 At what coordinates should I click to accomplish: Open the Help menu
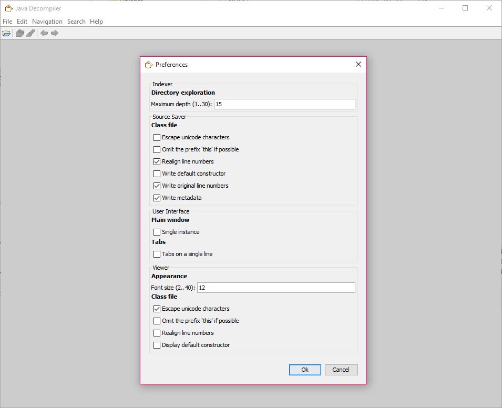(96, 22)
